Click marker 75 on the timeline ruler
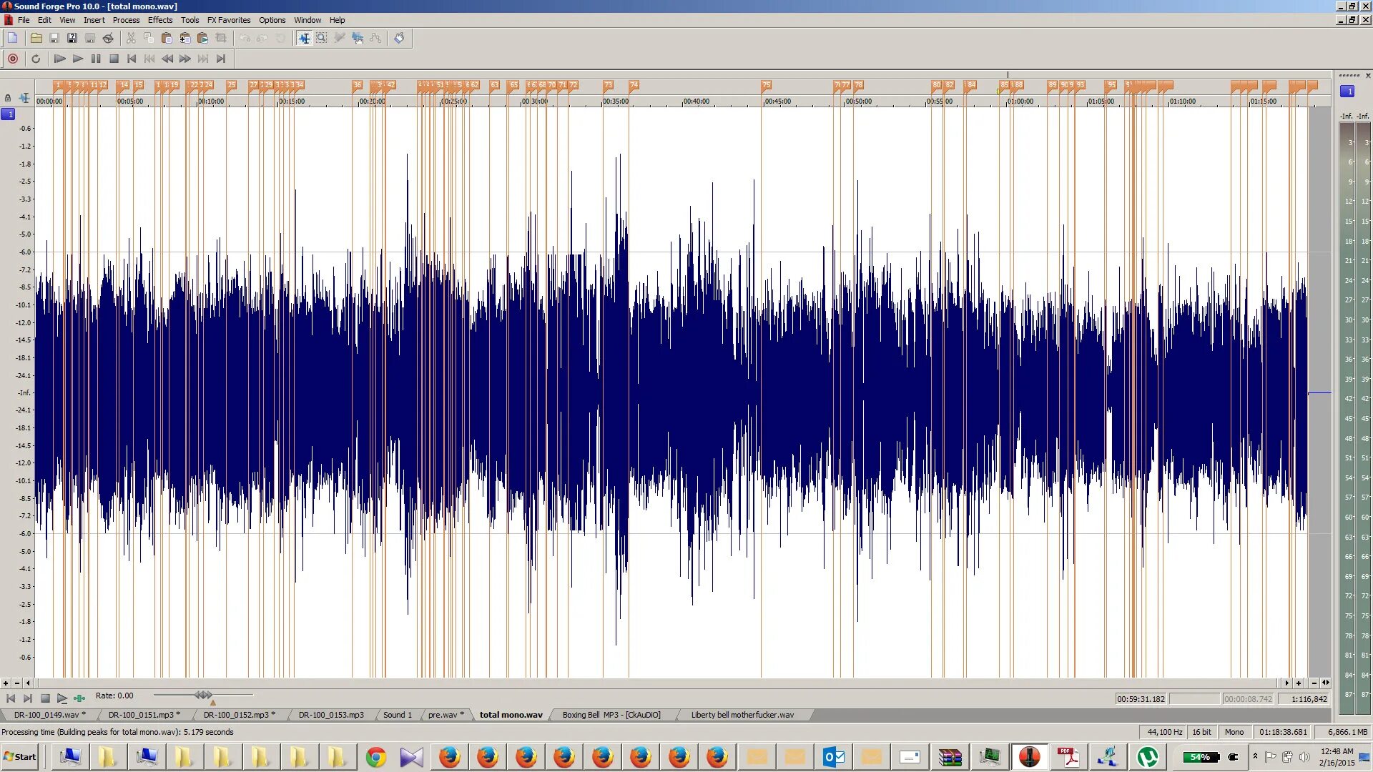 pos(766,85)
